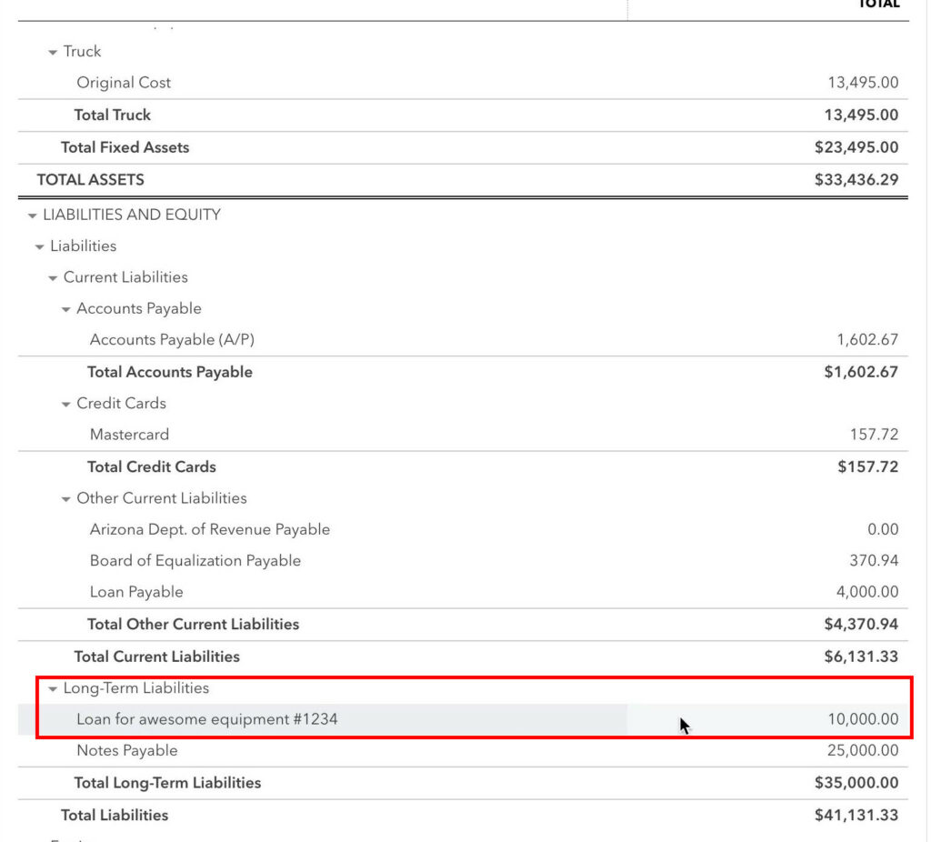Open the Accounts Payable (A/P) amount details
Screen dimensions: 931x842
coord(865,339)
